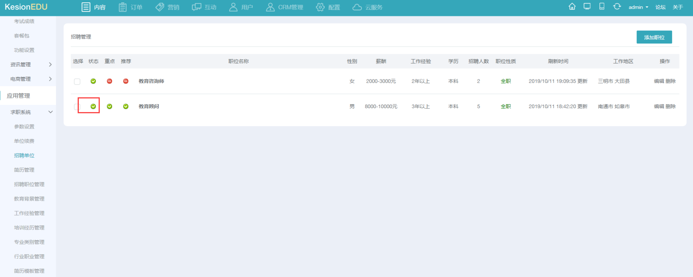Open the mobile phone preview icon
The width and height of the screenshot is (693, 277).
[601, 7]
